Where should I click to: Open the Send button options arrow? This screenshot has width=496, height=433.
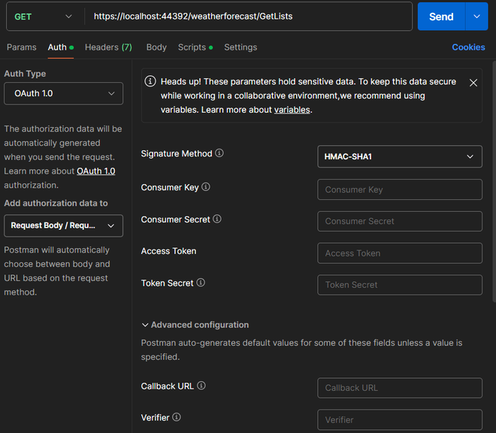coord(476,17)
